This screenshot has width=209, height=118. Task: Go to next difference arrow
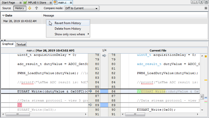click(29, 8)
